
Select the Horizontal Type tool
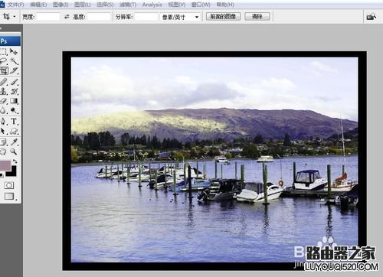click(x=14, y=122)
